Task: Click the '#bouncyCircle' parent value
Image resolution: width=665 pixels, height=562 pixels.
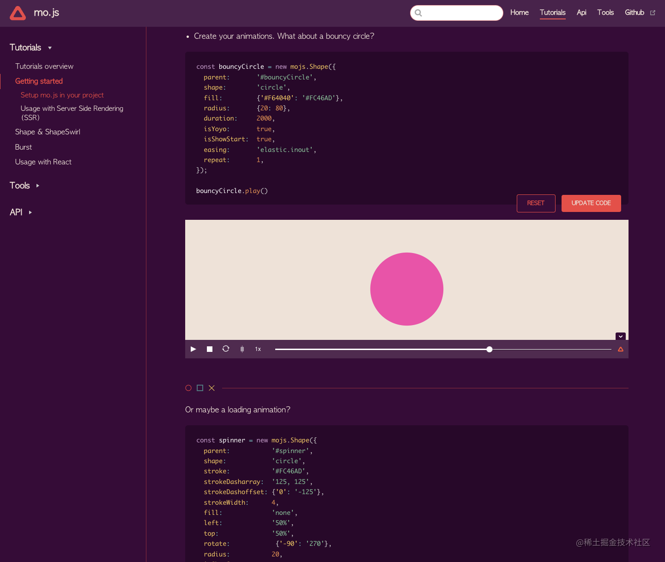Action: pos(285,78)
